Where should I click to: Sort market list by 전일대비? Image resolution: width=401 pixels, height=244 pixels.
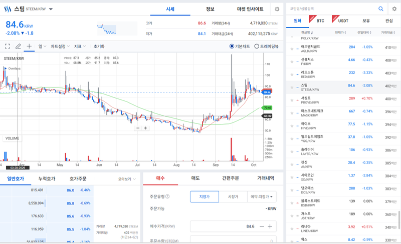coord(364,32)
